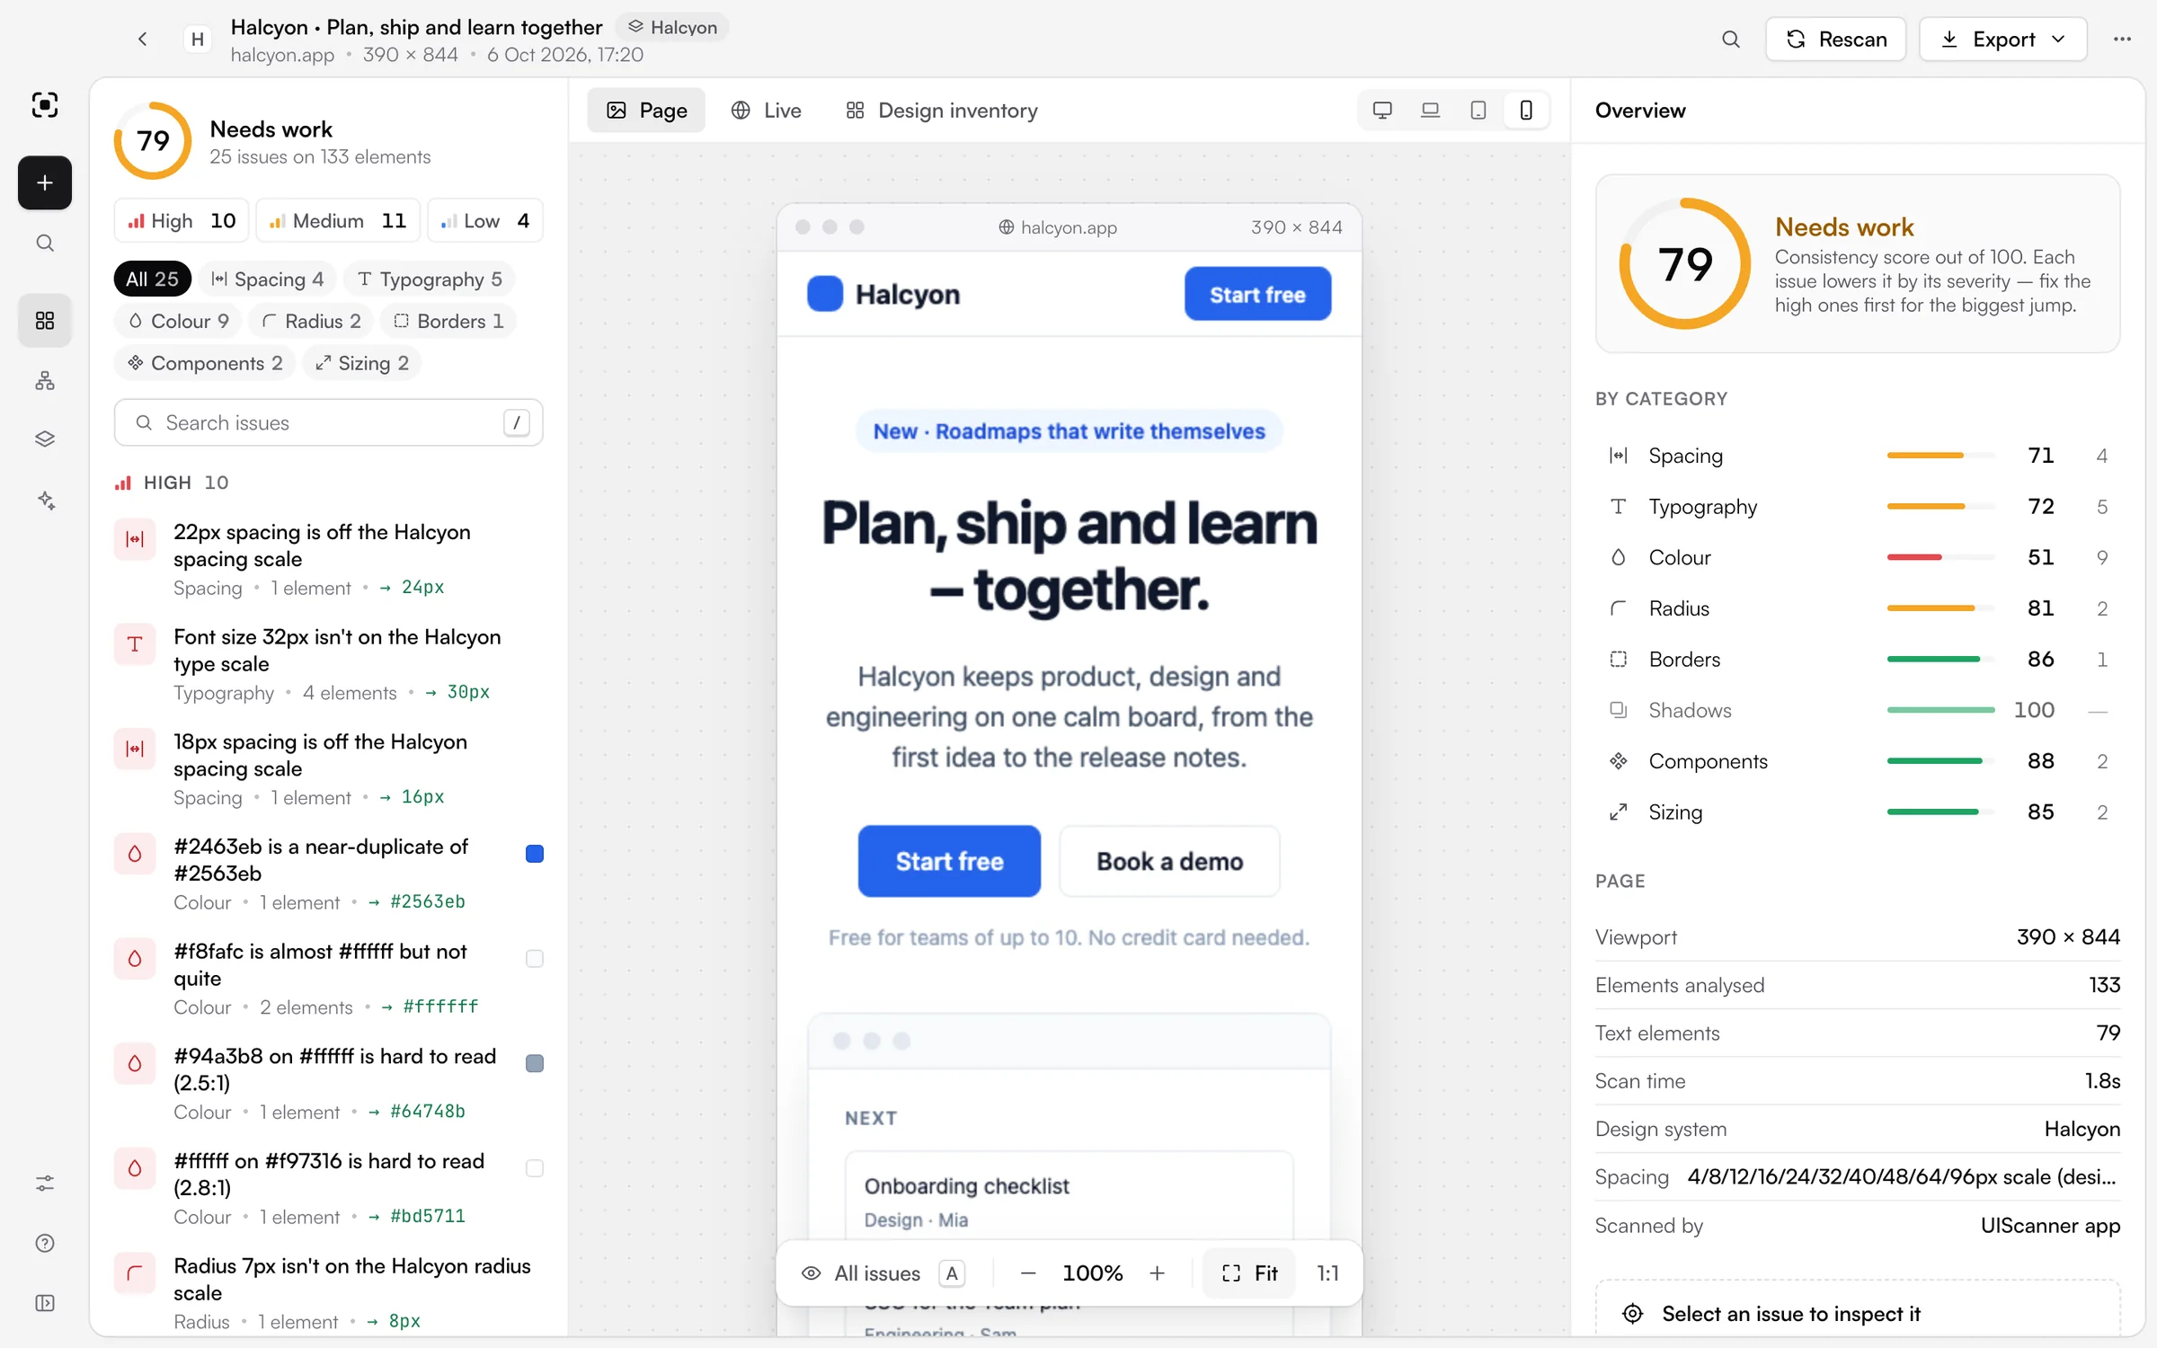Open the three-dots more options menu
Screen dimensions: 2157x1348
point(2122,39)
